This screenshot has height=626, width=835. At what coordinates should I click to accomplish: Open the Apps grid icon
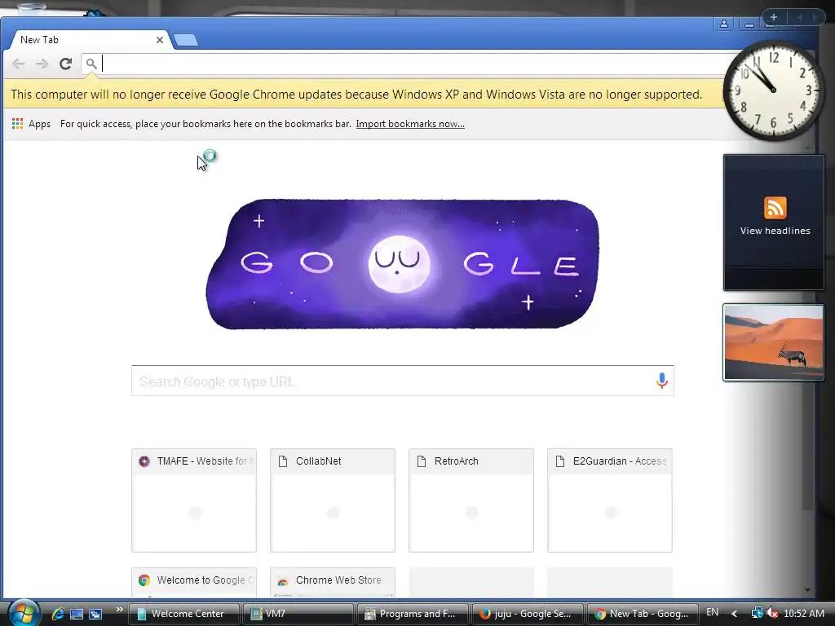(x=18, y=124)
